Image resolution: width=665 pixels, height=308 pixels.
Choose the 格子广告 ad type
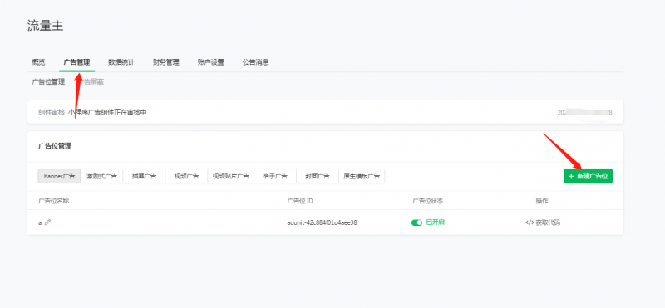[x=275, y=176]
